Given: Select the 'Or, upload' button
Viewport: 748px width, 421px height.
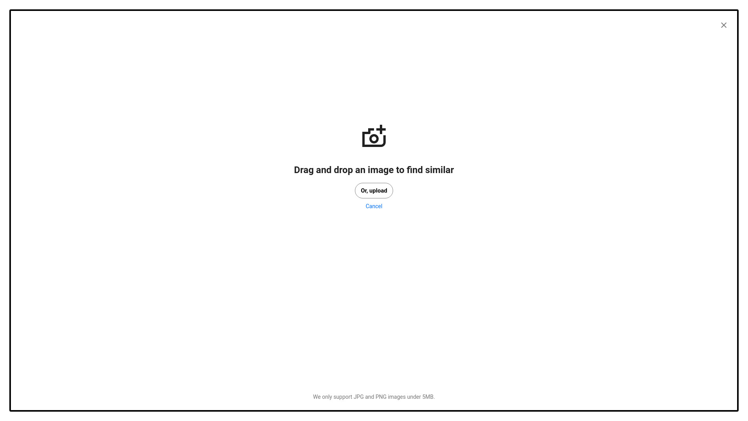Looking at the screenshot, I should point(374,191).
